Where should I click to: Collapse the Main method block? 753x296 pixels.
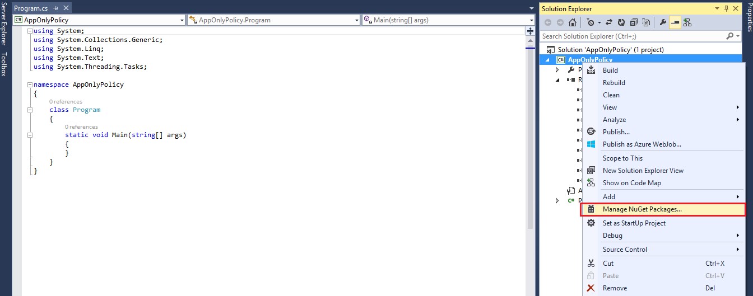tap(30, 135)
